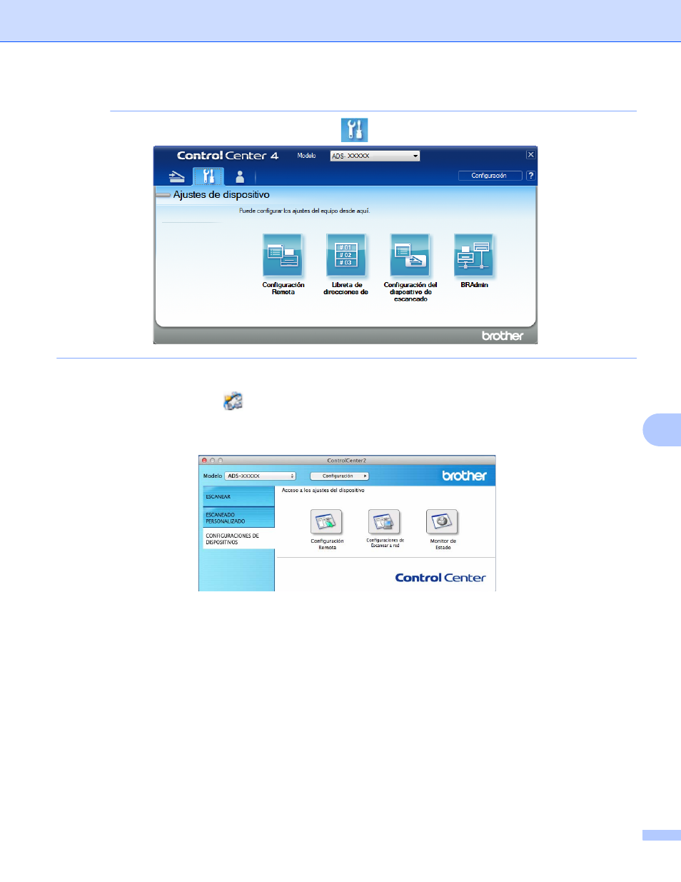681x882 pixels.
Task: Click the standalone wrench tools icon above ControlCenter4
Action: click(x=354, y=130)
